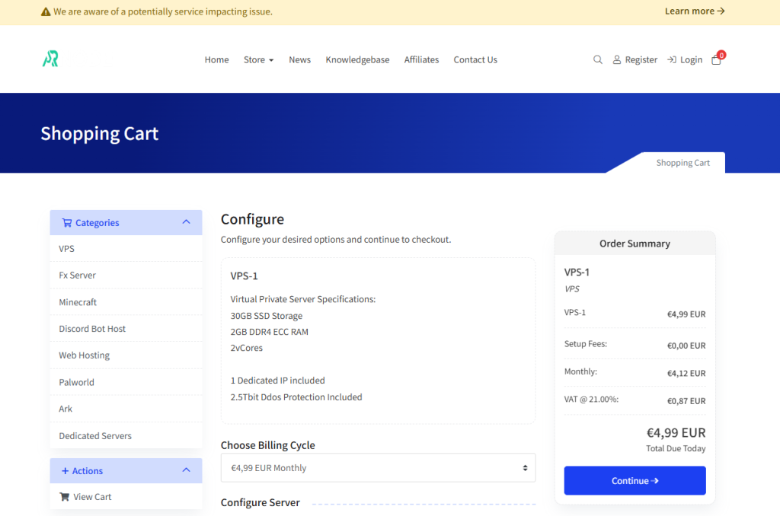This screenshot has height=516, width=780.
Task: Open the shopping cart basket icon
Action: 716,60
